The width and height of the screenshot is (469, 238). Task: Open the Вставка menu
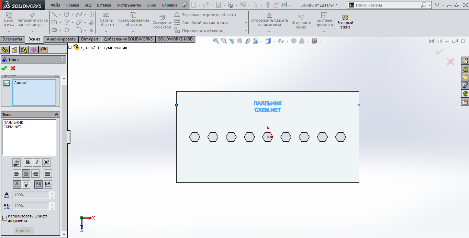(x=104, y=5)
